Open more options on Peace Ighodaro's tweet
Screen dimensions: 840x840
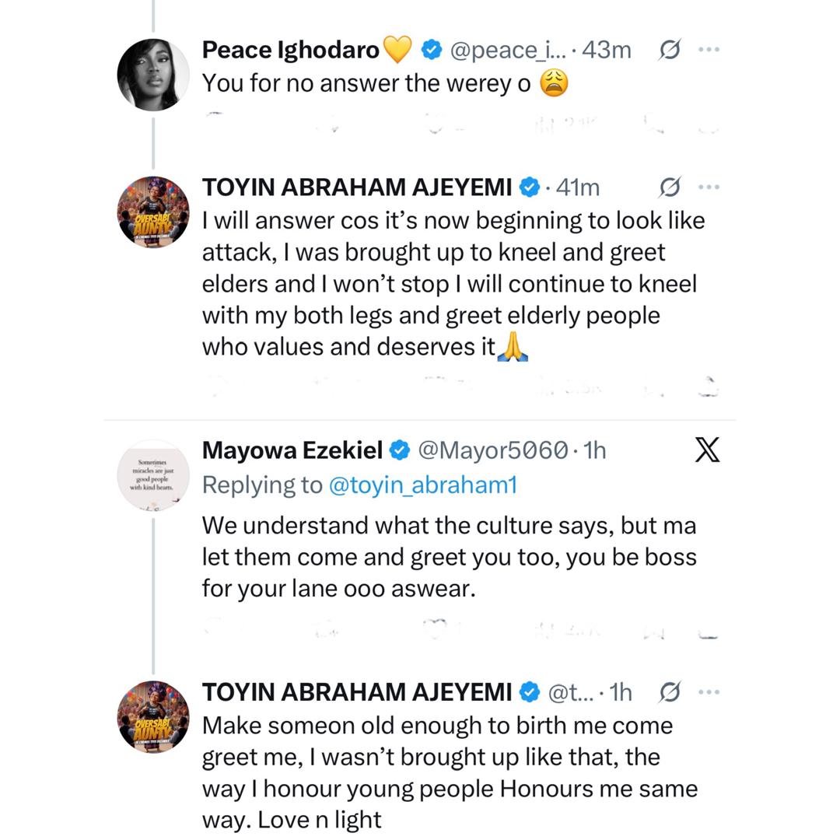pyautogui.click(x=709, y=49)
